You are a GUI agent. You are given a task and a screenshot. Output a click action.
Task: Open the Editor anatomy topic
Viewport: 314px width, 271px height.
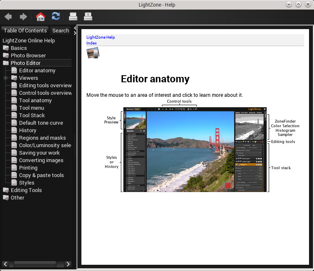[x=37, y=71]
